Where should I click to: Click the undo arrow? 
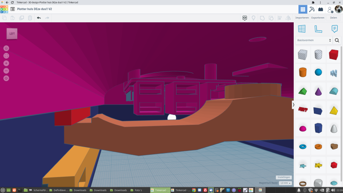(39, 18)
